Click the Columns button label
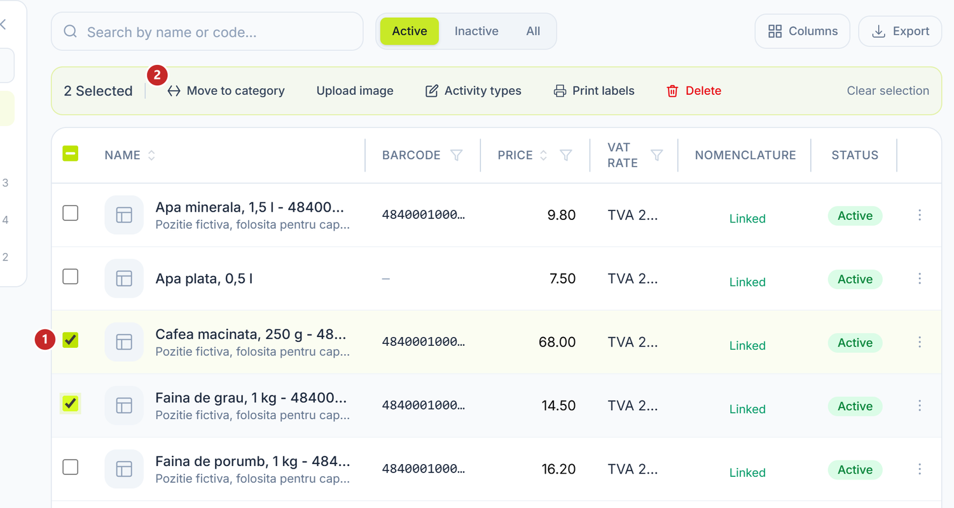Viewport: 954px width, 508px height. click(813, 31)
